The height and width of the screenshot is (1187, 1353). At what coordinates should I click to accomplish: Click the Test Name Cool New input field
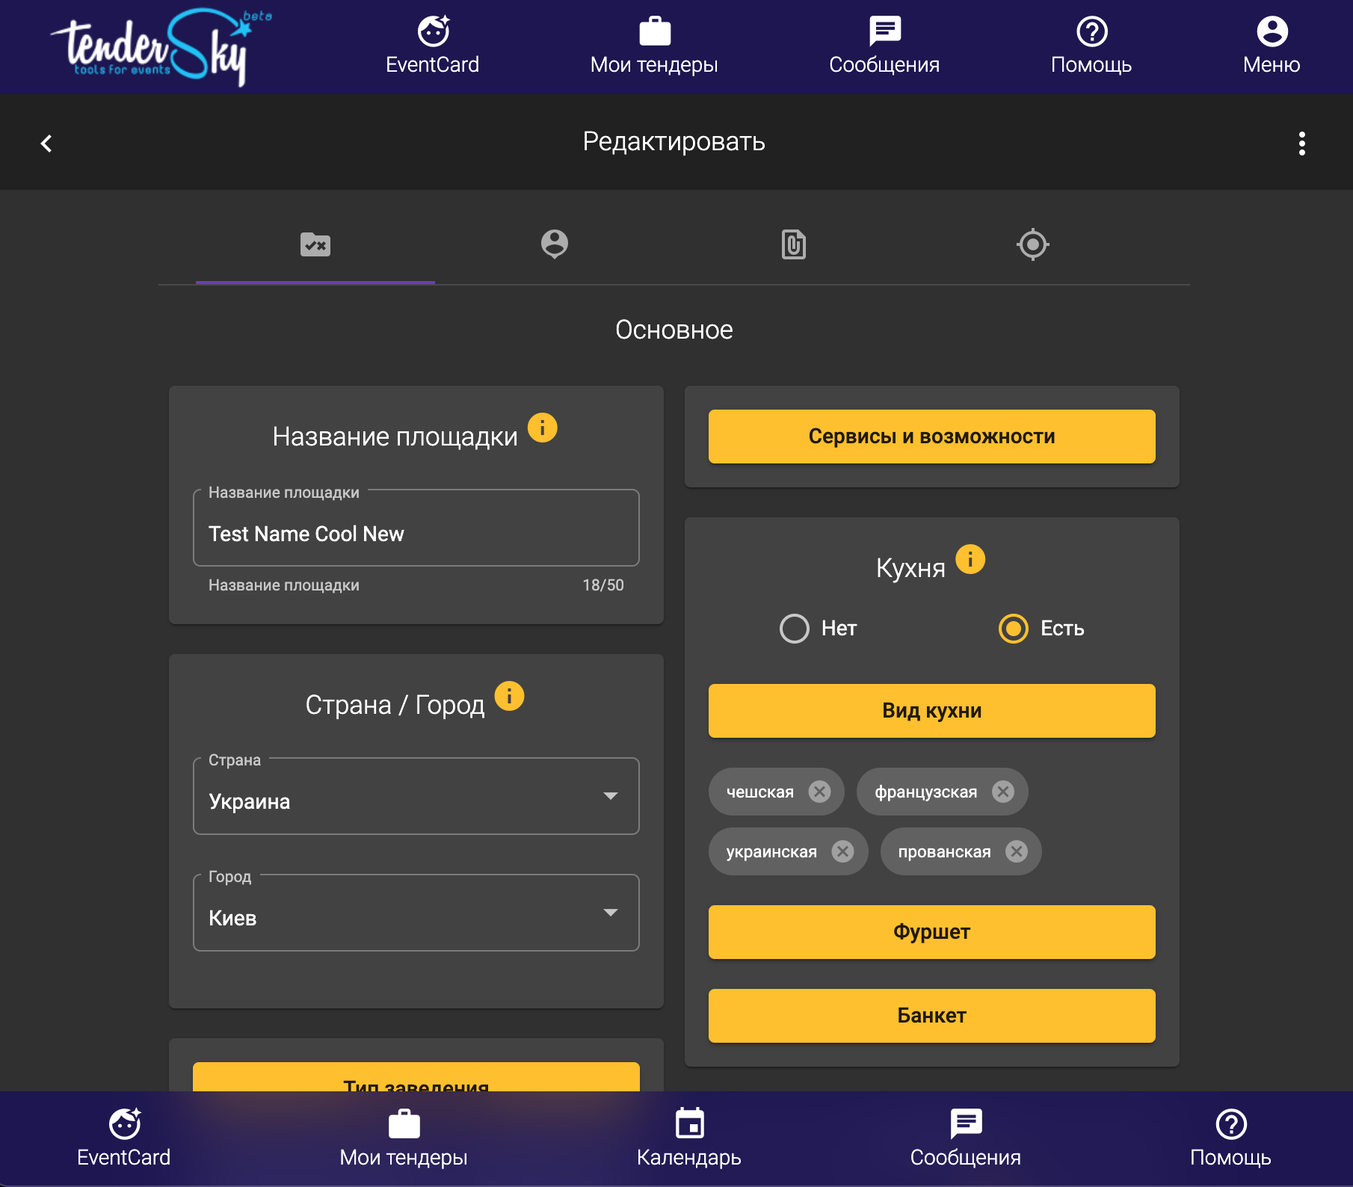click(416, 533)
